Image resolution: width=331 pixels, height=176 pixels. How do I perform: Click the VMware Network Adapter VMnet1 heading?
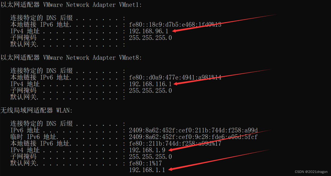tap(71, 5)
